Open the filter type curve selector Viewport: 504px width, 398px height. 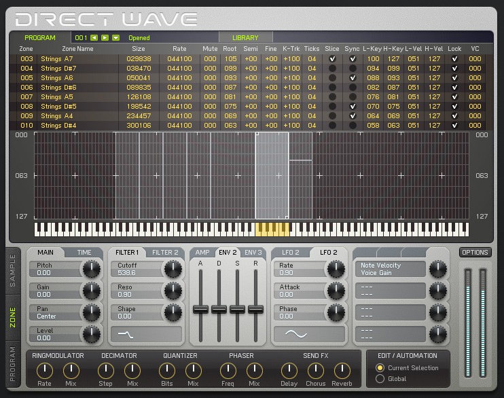pos(146,335)
